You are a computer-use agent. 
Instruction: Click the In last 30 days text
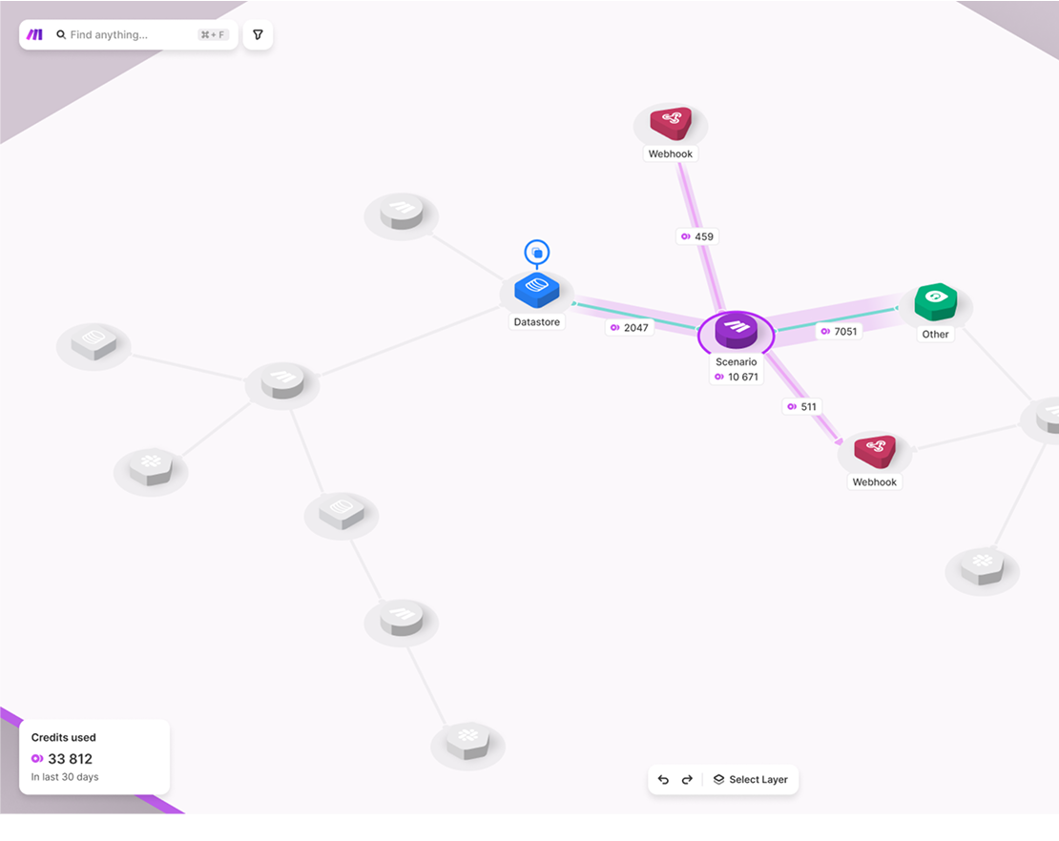pos(65,777)
